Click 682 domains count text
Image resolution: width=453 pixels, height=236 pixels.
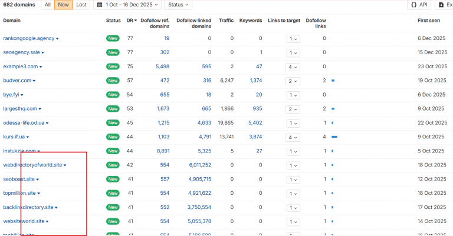[x=19, y=5]
